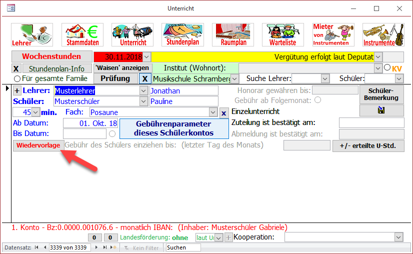This screenshot has width=413, height=254.
Task: Select 'Für gesamte Familie' radio button
Action: [x=17, y=78]
